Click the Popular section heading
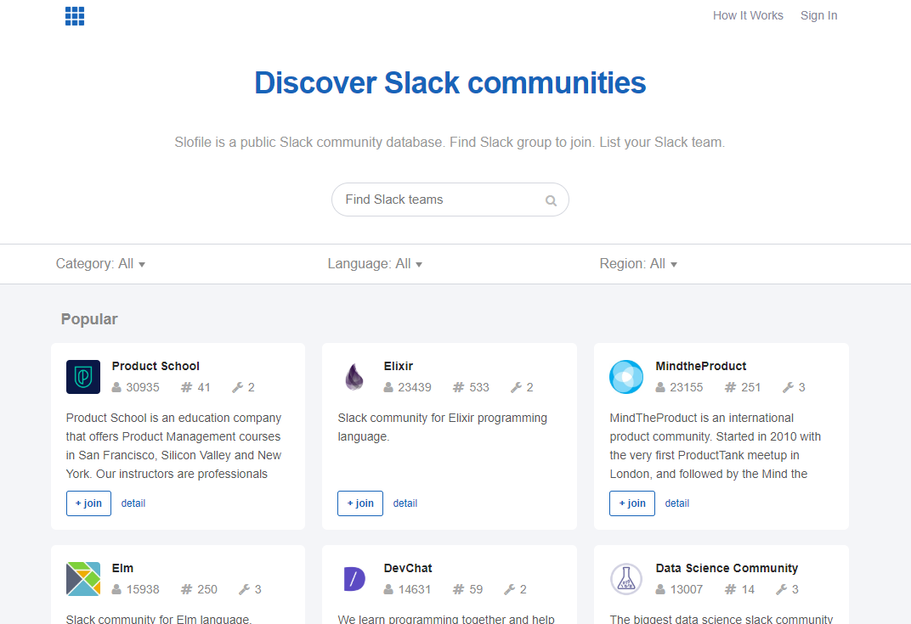The image size is (911, 624). (x=89, y=319)
